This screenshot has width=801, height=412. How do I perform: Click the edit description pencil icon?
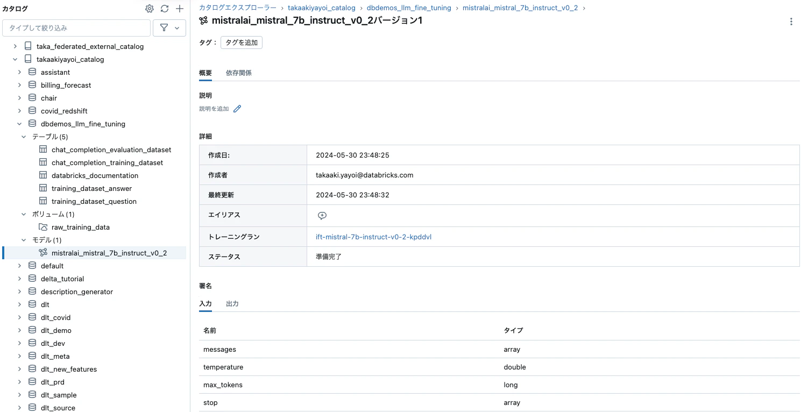click(237, 109)
